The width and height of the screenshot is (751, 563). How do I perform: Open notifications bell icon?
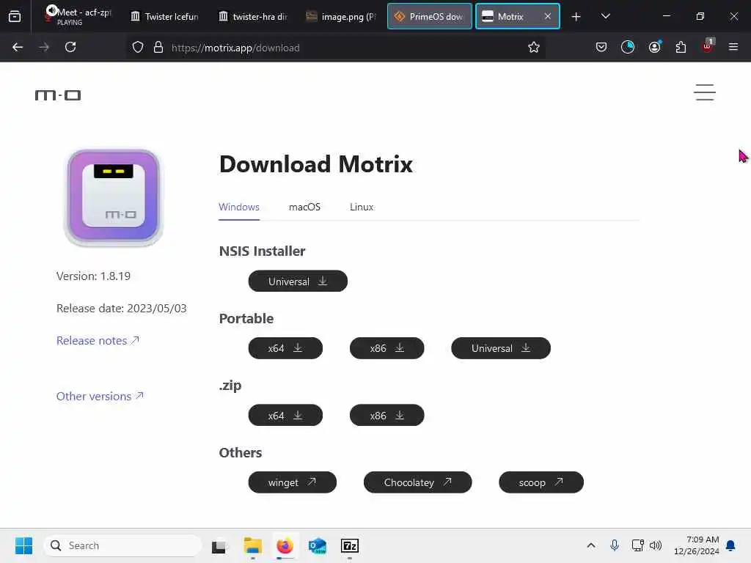(x=730, y=545)
